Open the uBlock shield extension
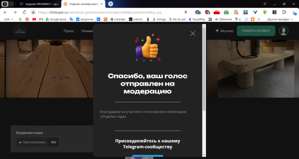 pos(208,12)
